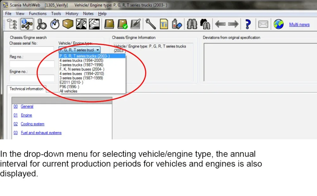The height and width of the screenshot is (196, 317).
Task: Open the History menu
Action: pos(72,14)
